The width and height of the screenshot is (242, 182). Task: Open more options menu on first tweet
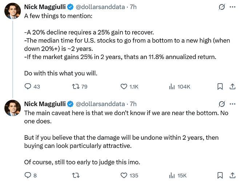click(x=233, y=7)
